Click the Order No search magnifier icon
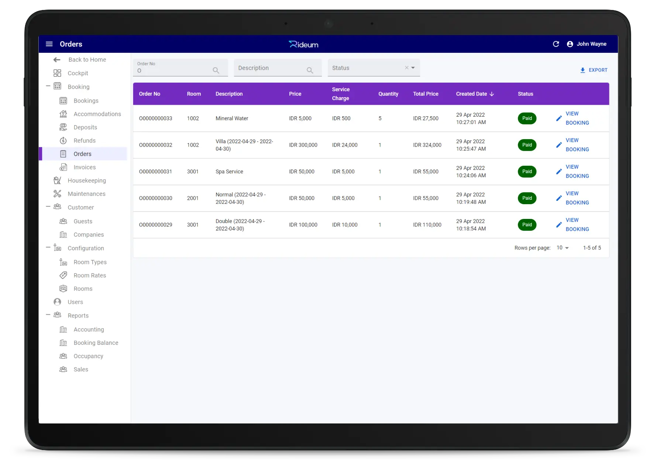The image size is (657, 460). click(x=216, y=70)
